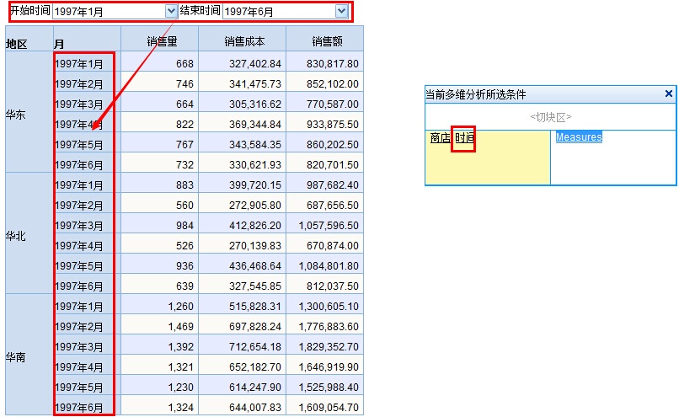Image resolution: width=679 pixels, height=417 pixels.
Task: Click sales quantity value 883
Action: click(x=184, y=184)
